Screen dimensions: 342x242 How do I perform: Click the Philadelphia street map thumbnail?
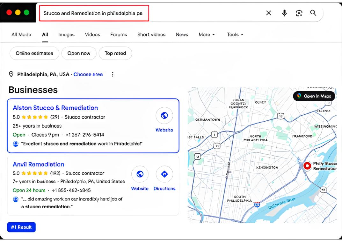coord(262,155)
